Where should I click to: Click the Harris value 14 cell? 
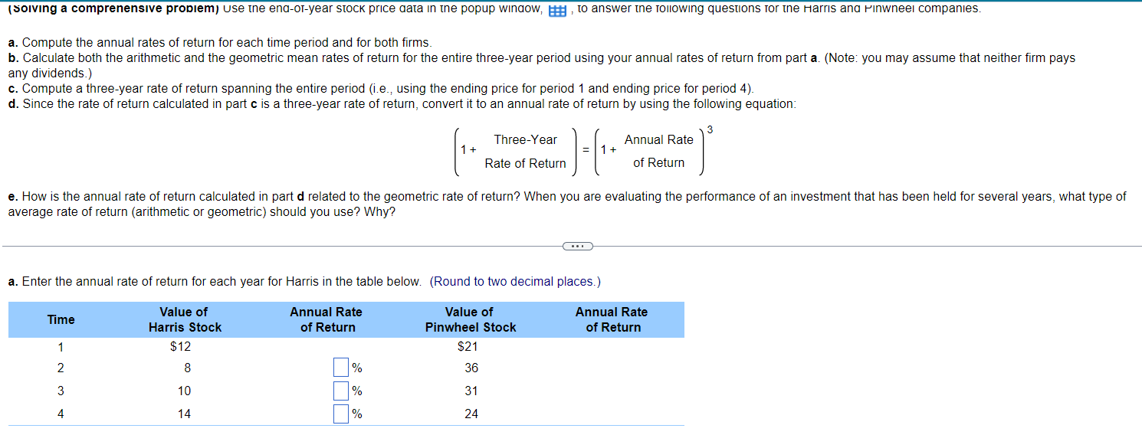click(185, 414)
